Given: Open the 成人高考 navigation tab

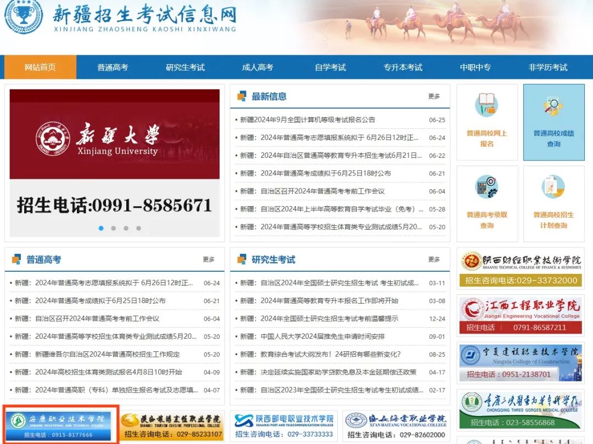Looking at the screenshot, I should [x=258, y=67].
